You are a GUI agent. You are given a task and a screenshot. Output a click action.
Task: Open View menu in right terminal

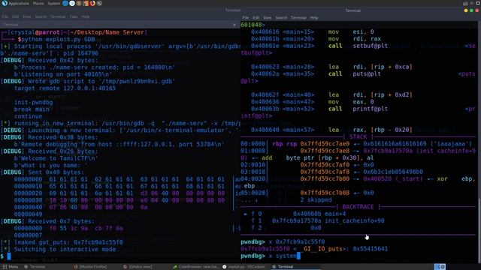(x=268, y=18)
